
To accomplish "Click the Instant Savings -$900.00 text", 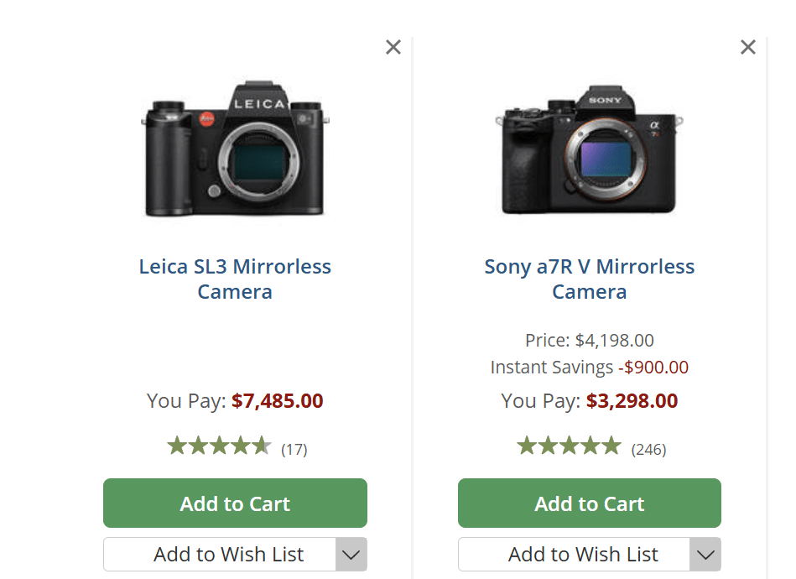I will coord(590,368).
